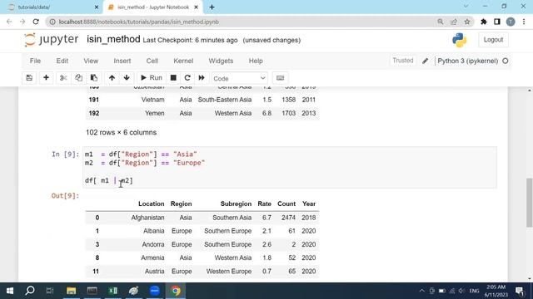The height and width of the screenshot is (299, 533).
Task: Click the Python 3 (ipykernel) kernel name
Action: pyautogui.click(x=467, y=61)
